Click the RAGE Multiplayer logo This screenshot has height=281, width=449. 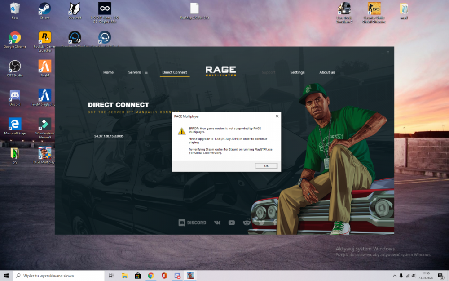pyautogui.click(x=220, y=71)
